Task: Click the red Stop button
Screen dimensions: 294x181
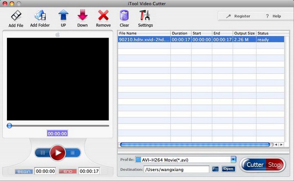Action: (274, 165)
